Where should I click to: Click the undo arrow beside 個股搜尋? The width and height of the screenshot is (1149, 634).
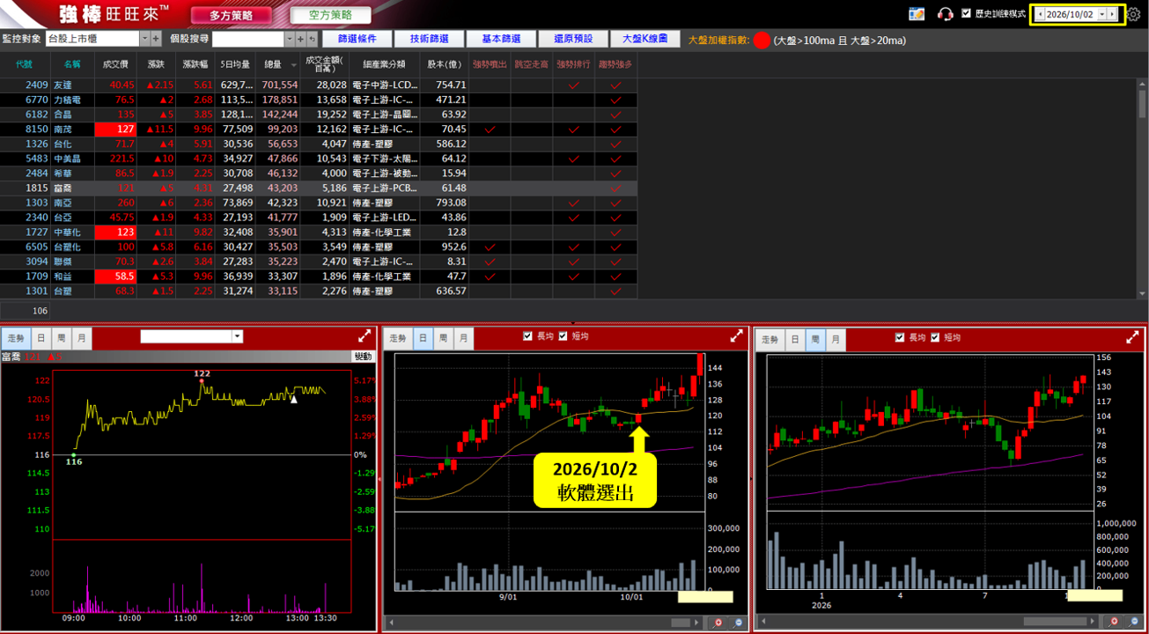[x=311, y=39]
